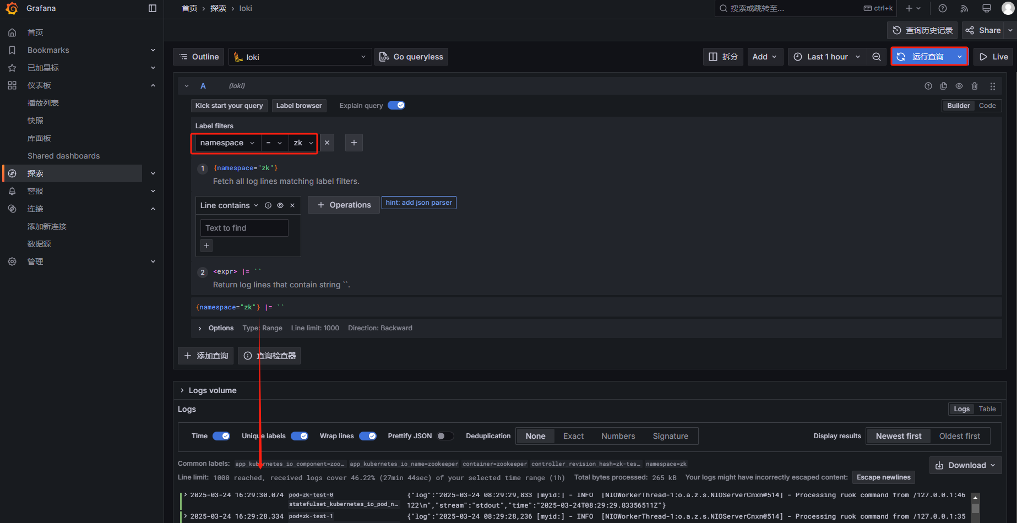This screenshot has width=1017, height=523.
Task: Click the 仪表板 dashboards grid icon
Action: [x=12, y=85]
